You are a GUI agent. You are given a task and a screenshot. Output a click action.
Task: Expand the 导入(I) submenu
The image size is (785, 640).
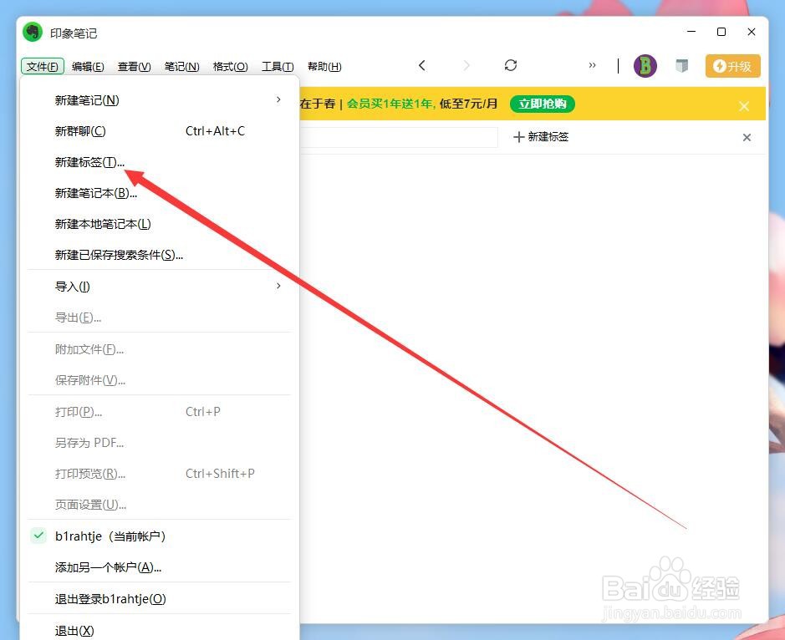click(159, 287)
